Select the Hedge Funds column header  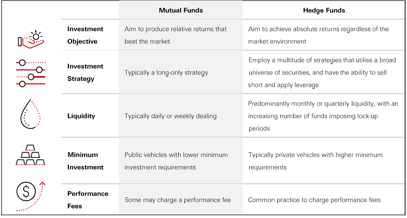coord(324,10)
